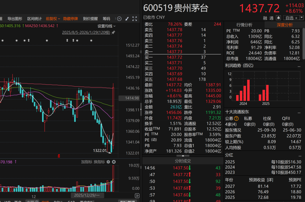Click the bell alert icon

coord(278,18)
